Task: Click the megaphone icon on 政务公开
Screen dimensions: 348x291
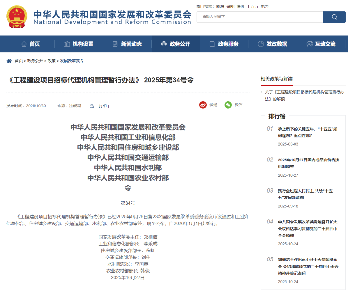Action: (x=164, y=44)
